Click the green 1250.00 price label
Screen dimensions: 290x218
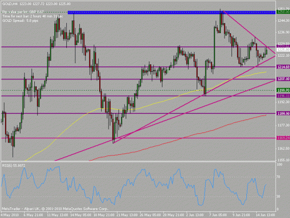[283, 12]
